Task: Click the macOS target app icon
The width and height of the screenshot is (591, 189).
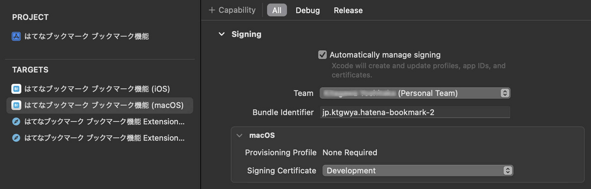Action: [x=16, y=105]
